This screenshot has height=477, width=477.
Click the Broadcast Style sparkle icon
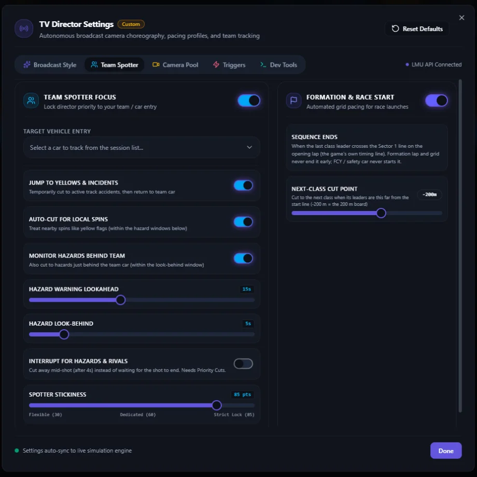27,64
